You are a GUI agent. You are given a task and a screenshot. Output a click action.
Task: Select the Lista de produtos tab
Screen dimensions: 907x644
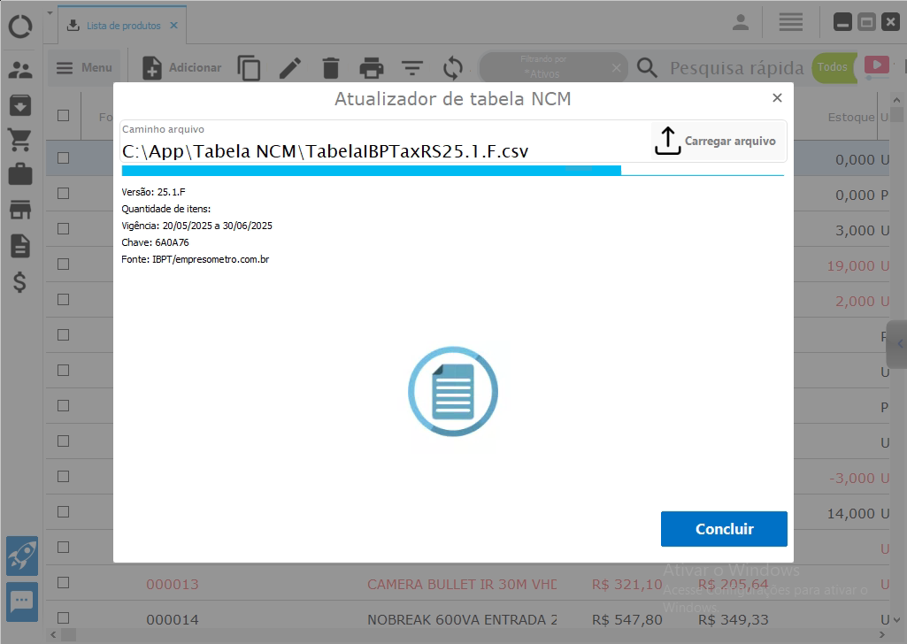pos(122,26)
